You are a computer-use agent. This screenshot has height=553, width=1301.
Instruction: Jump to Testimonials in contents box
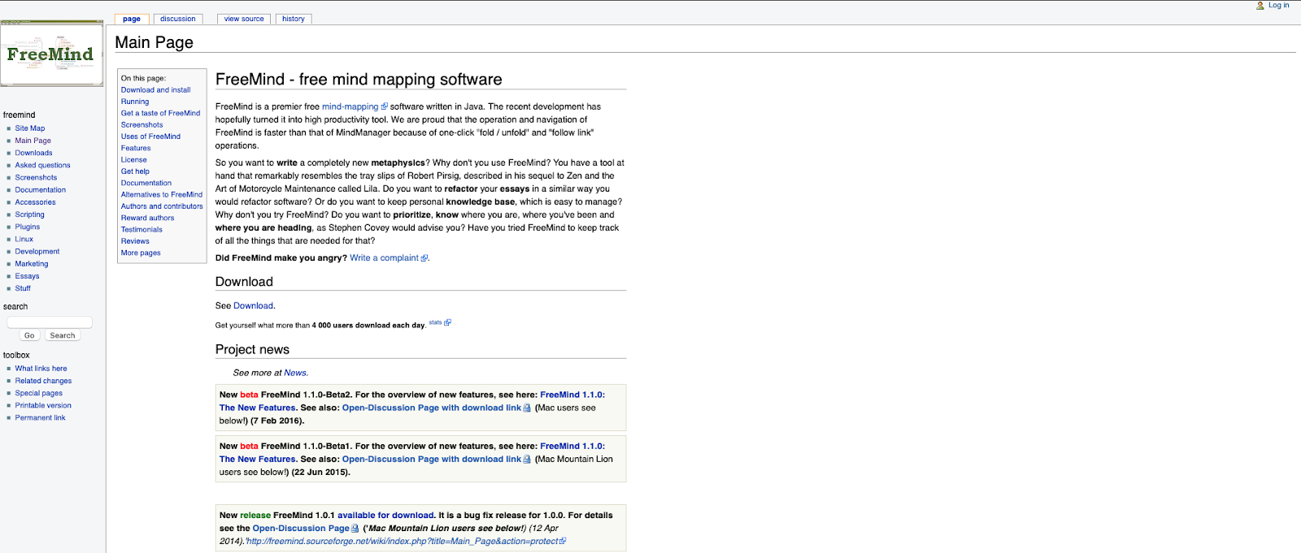pos(141,230)
